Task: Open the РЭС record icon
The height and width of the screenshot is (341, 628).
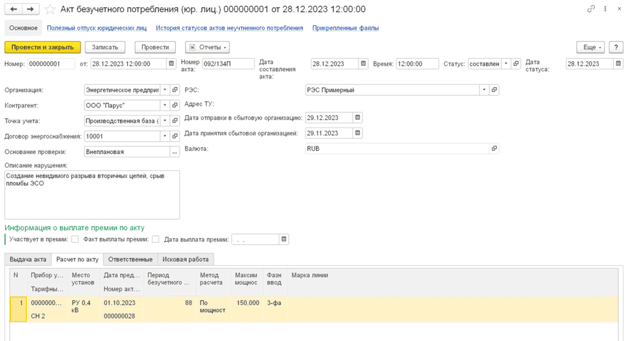Action: click(495, 90)
